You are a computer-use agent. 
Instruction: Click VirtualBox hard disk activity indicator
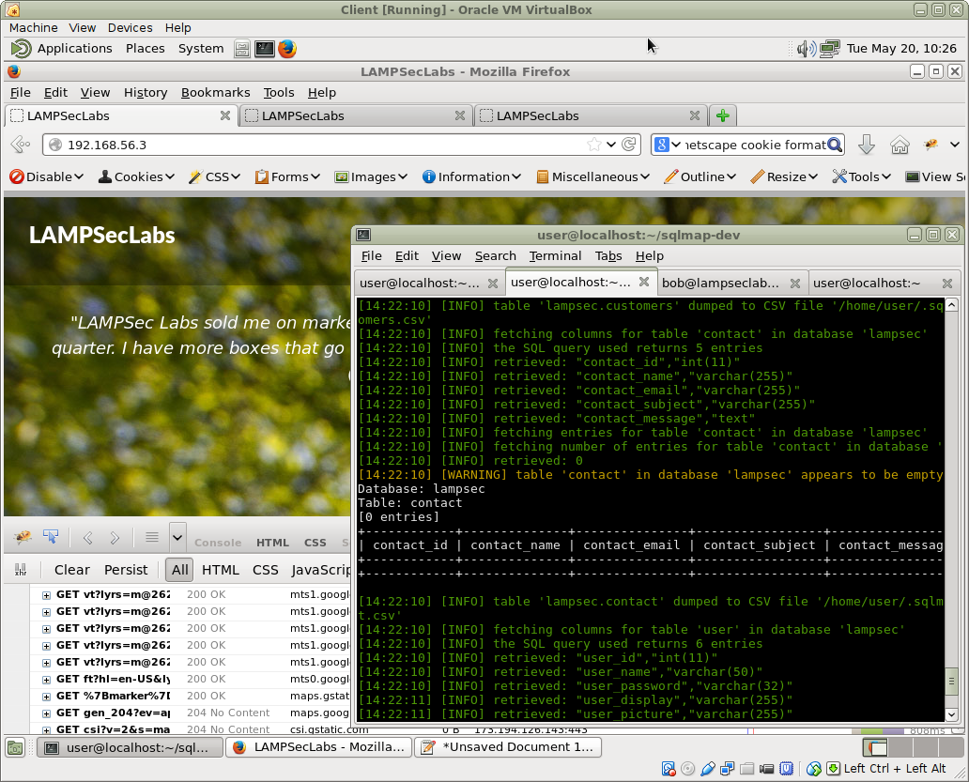coord(668,769)
